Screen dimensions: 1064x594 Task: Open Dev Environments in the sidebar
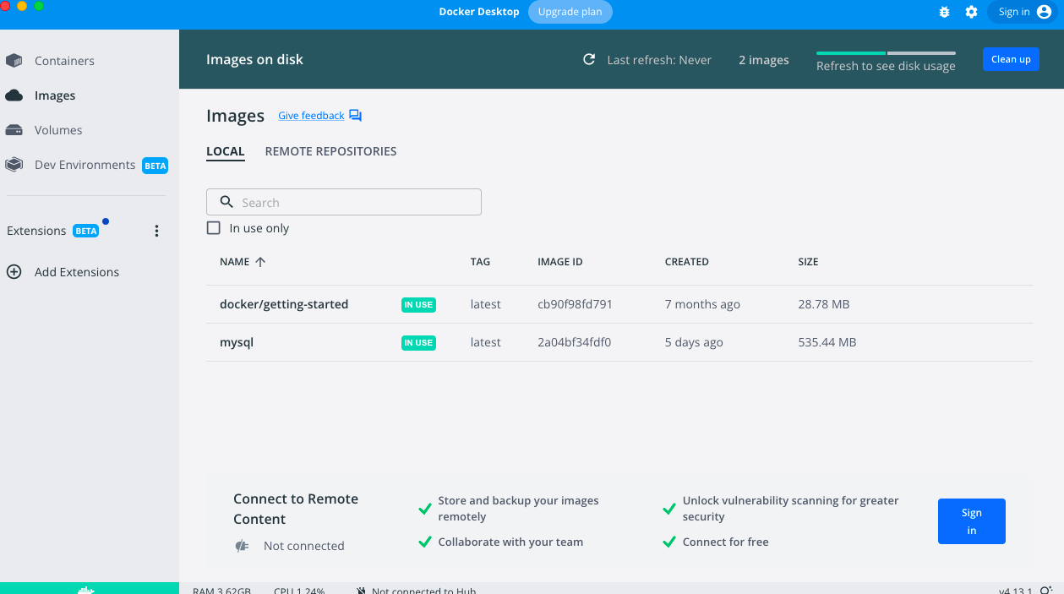[x=85, y=165]
